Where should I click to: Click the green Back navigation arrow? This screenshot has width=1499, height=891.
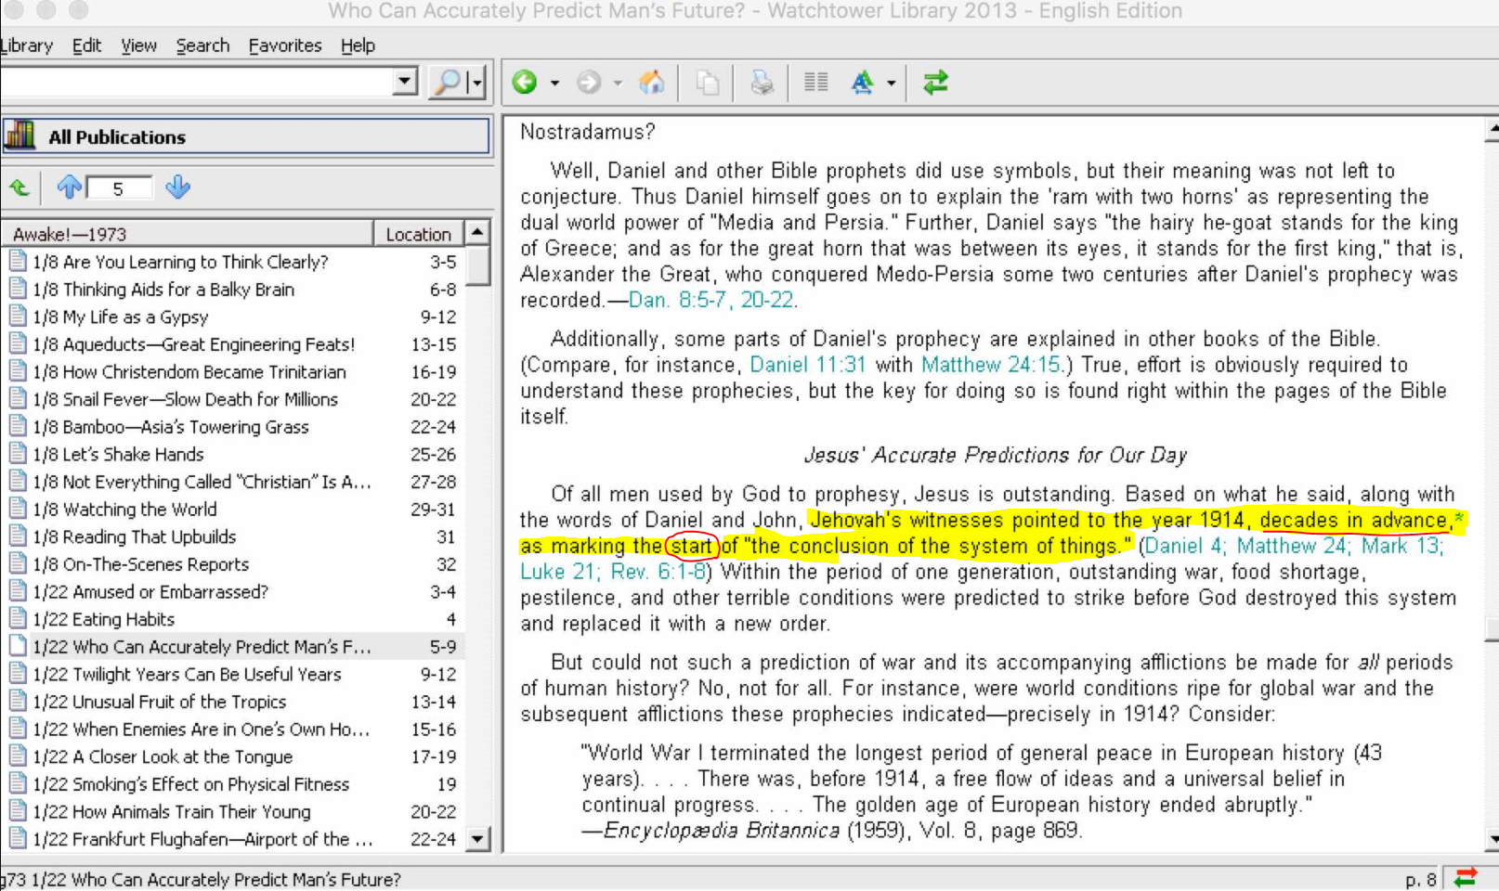click(525, 83)
